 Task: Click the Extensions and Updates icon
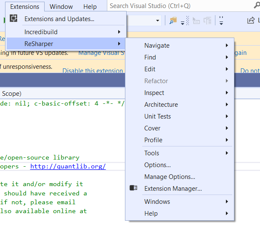click(x=14, y=19)
